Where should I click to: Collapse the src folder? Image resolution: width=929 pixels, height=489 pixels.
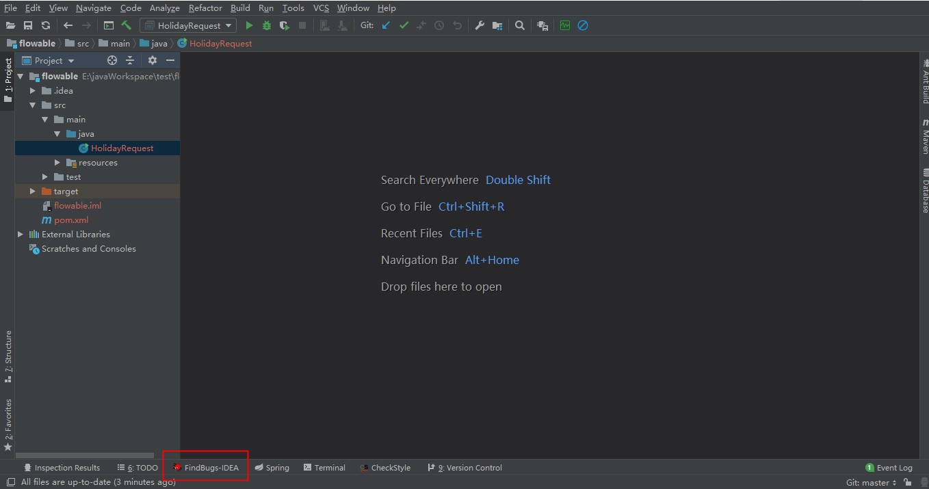point(33,105)
